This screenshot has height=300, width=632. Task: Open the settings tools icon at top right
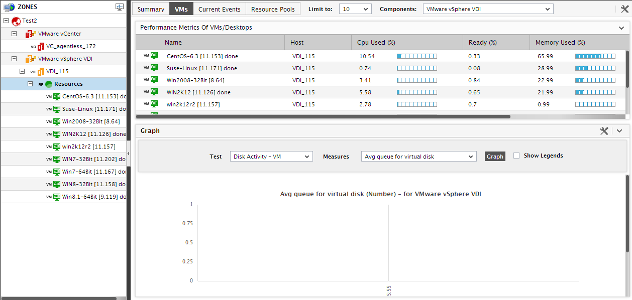pyautogui.click(x=624, y=9)
